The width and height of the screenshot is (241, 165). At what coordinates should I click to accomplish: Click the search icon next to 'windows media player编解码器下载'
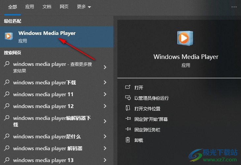point(7,118)
